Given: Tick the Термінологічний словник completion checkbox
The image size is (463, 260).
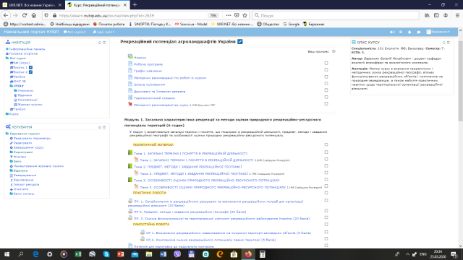Looking at the screenshot, I should click(x=326, y=97).
